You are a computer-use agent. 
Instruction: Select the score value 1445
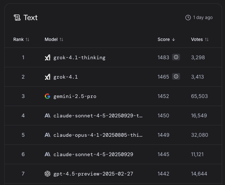[163, 154]
